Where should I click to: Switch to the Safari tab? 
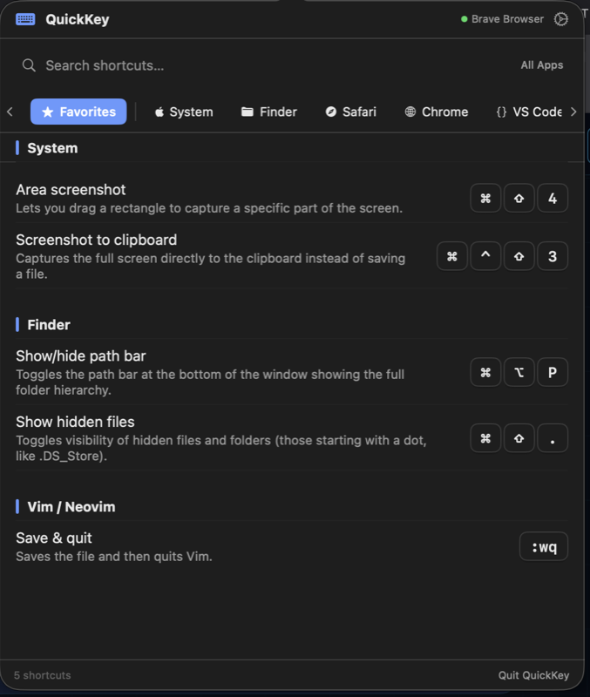351,112
